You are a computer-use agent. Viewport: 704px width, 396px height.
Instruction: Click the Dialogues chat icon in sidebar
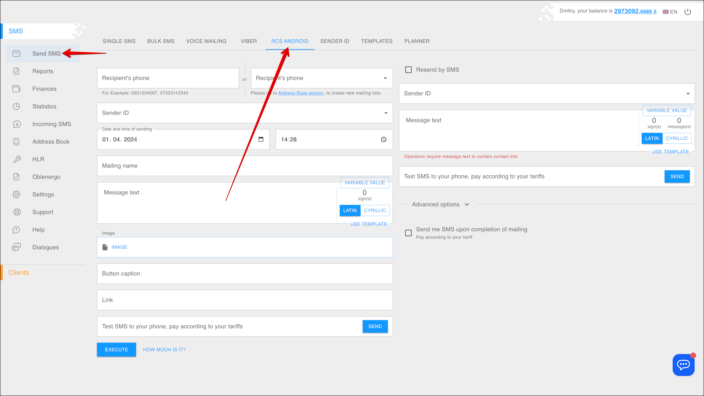(x=16, y=247)
